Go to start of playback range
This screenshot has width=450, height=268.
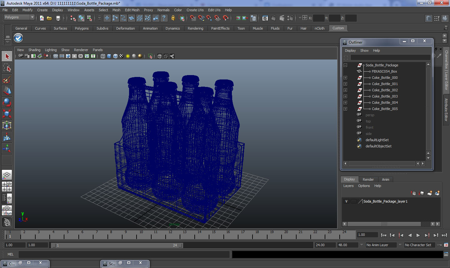point(384,235)
